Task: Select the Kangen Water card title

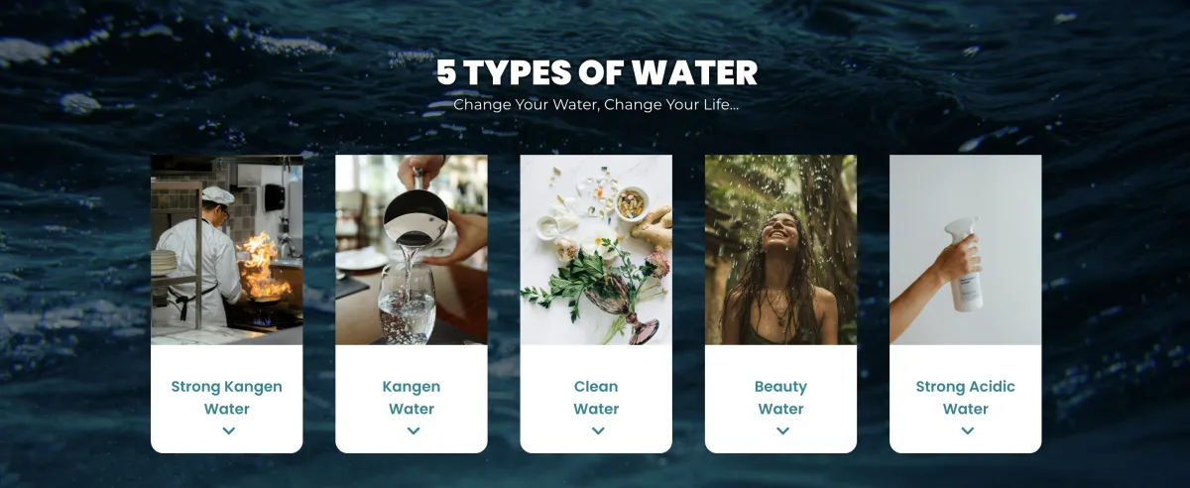Action: coord(412,398)
